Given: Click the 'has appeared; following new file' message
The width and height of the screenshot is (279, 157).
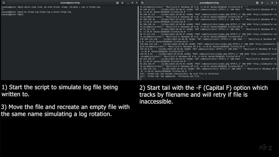Looking at the screenshot, I should (170, 76).
